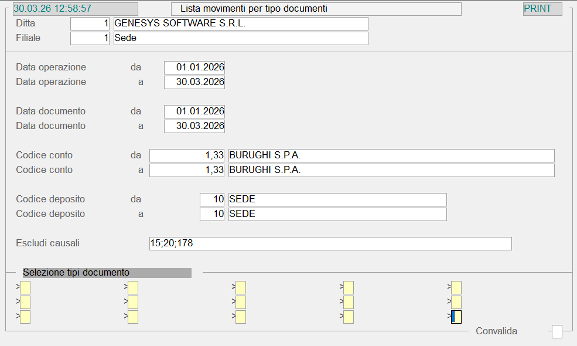Select the middle document type box in second column
The image size is (577, 346).
click(133, 302)
